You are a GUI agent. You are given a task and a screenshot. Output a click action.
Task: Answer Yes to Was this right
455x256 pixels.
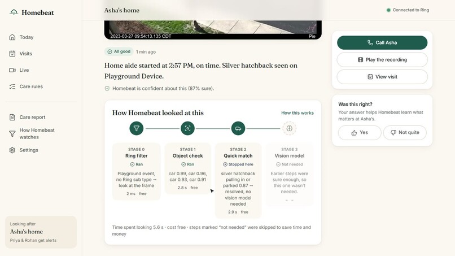click(x=360, y=132)
